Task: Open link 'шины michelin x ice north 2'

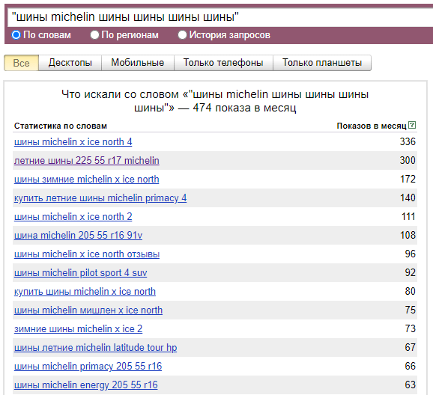Action: (x=73, y=217)
